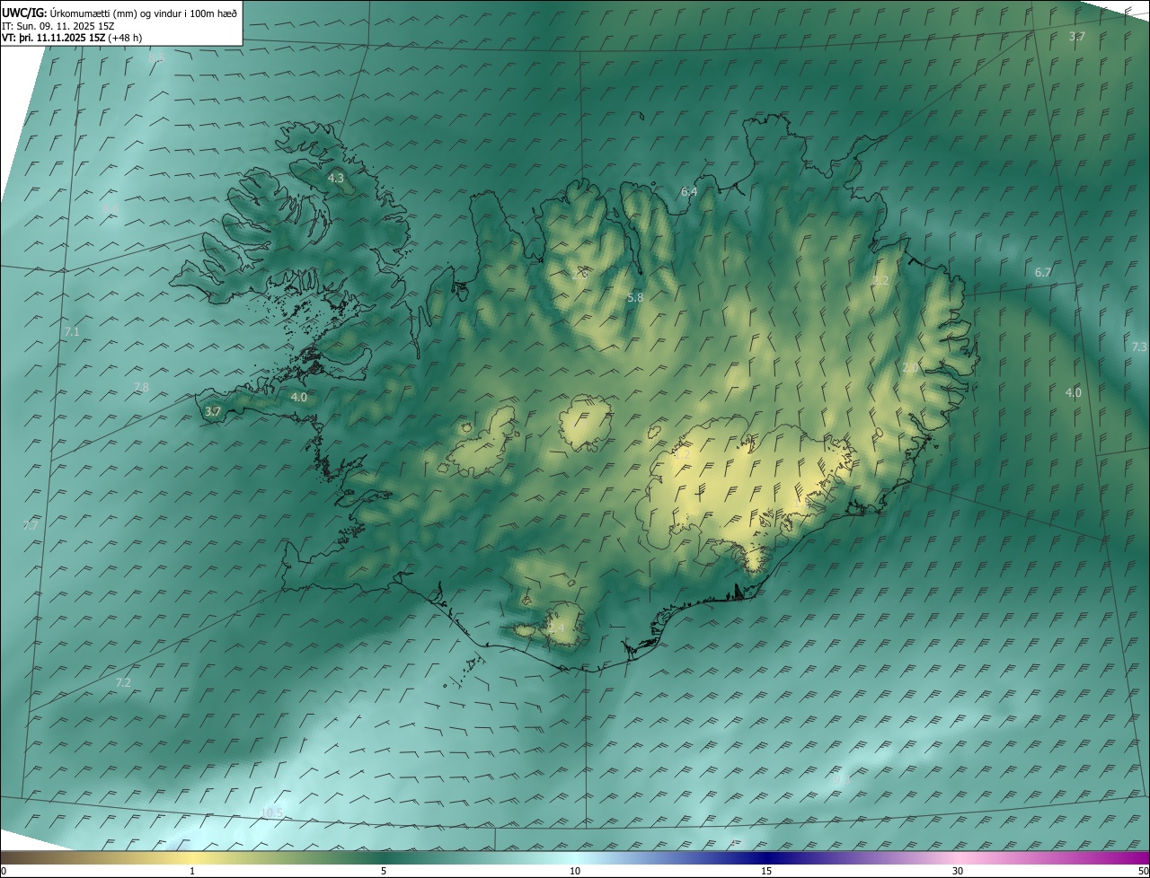The height and width of the screenshot is (878, 1150).
Task: Select the 'IT: Sun. 09. 11. 2025 15Z' line
Action: (x=60, y=25)
